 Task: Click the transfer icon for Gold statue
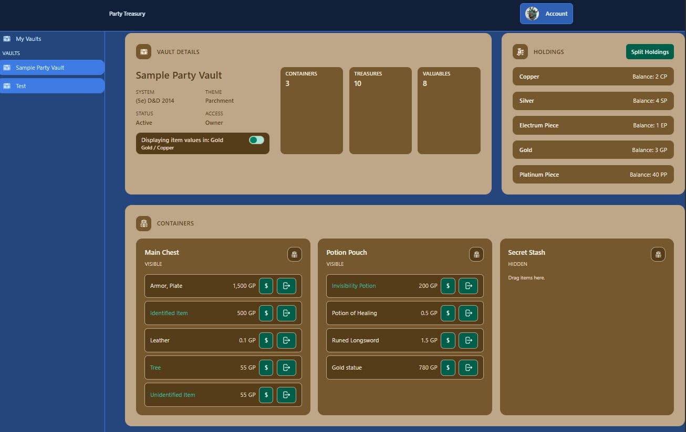(x=469, y=368)
